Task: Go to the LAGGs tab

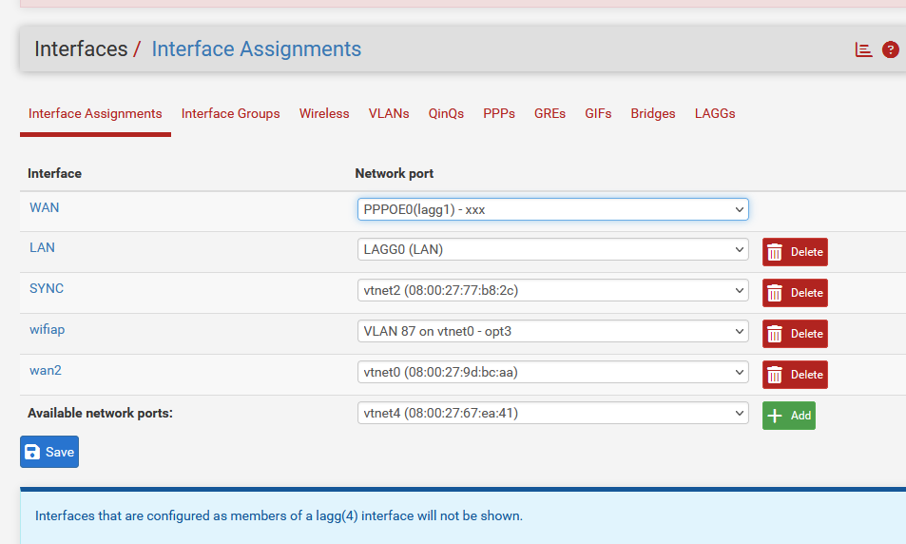Action: [x=715, y=113]
